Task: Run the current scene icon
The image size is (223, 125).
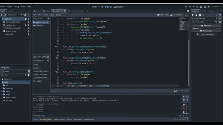Action: click(x=201, y=7)
